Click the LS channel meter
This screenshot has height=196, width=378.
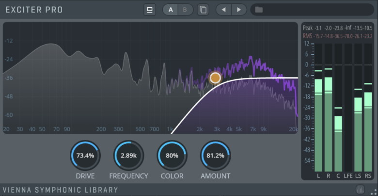[x=358, y=108]
